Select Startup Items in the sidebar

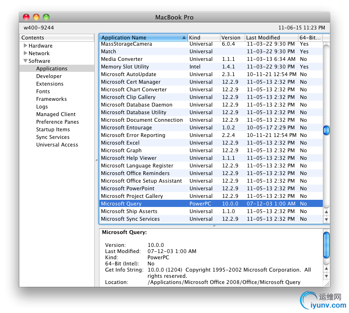coord(53,129)
